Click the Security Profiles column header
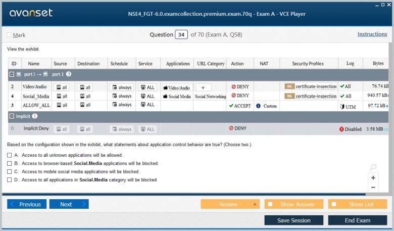394x231 pixels. tap(308, 64)
